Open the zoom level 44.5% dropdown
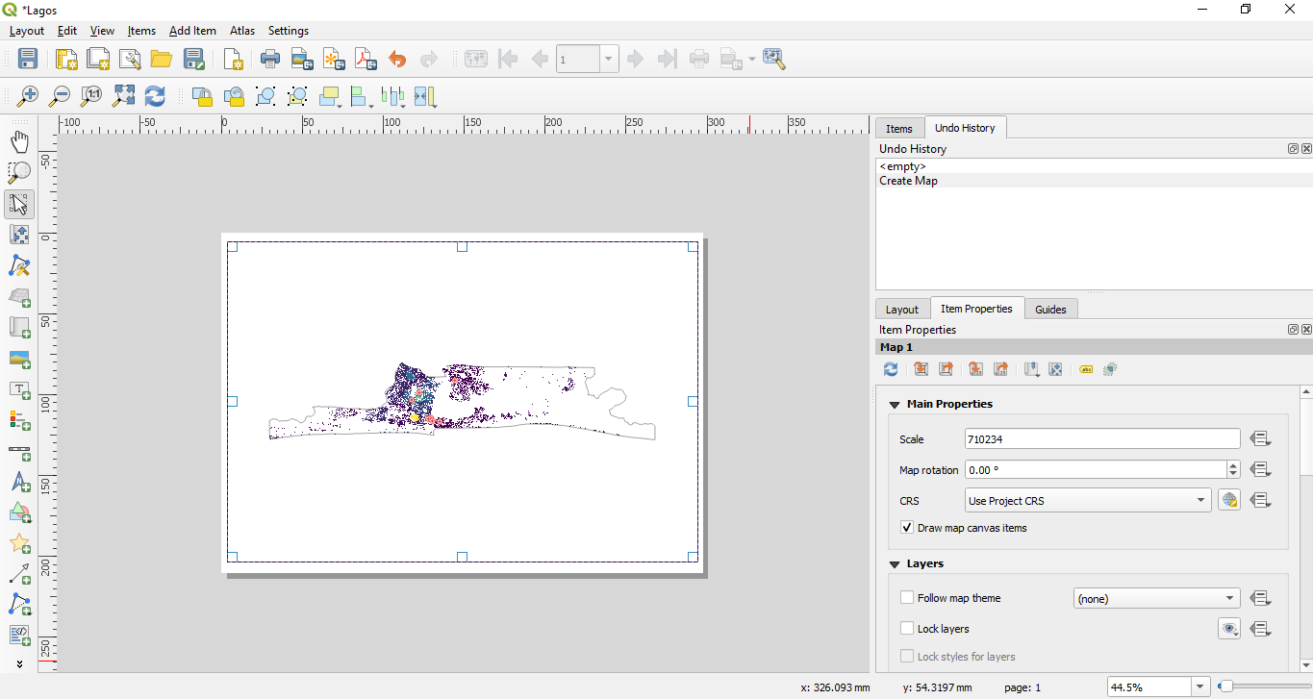The image size is (1313, 699). click(1200, 687)
